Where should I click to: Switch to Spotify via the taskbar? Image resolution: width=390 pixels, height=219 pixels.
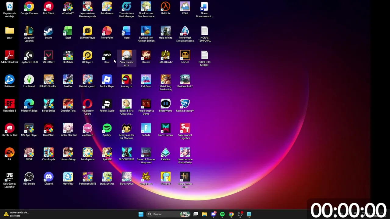(222, 214)
